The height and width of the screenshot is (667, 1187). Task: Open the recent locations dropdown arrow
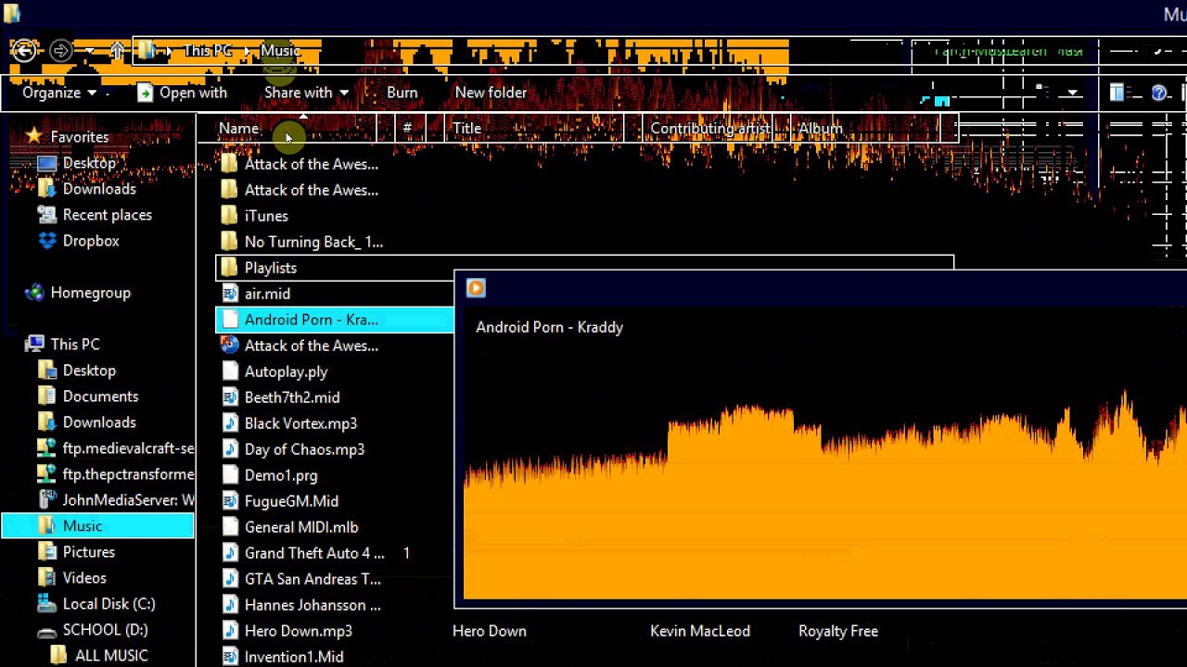tap(90, 51)
